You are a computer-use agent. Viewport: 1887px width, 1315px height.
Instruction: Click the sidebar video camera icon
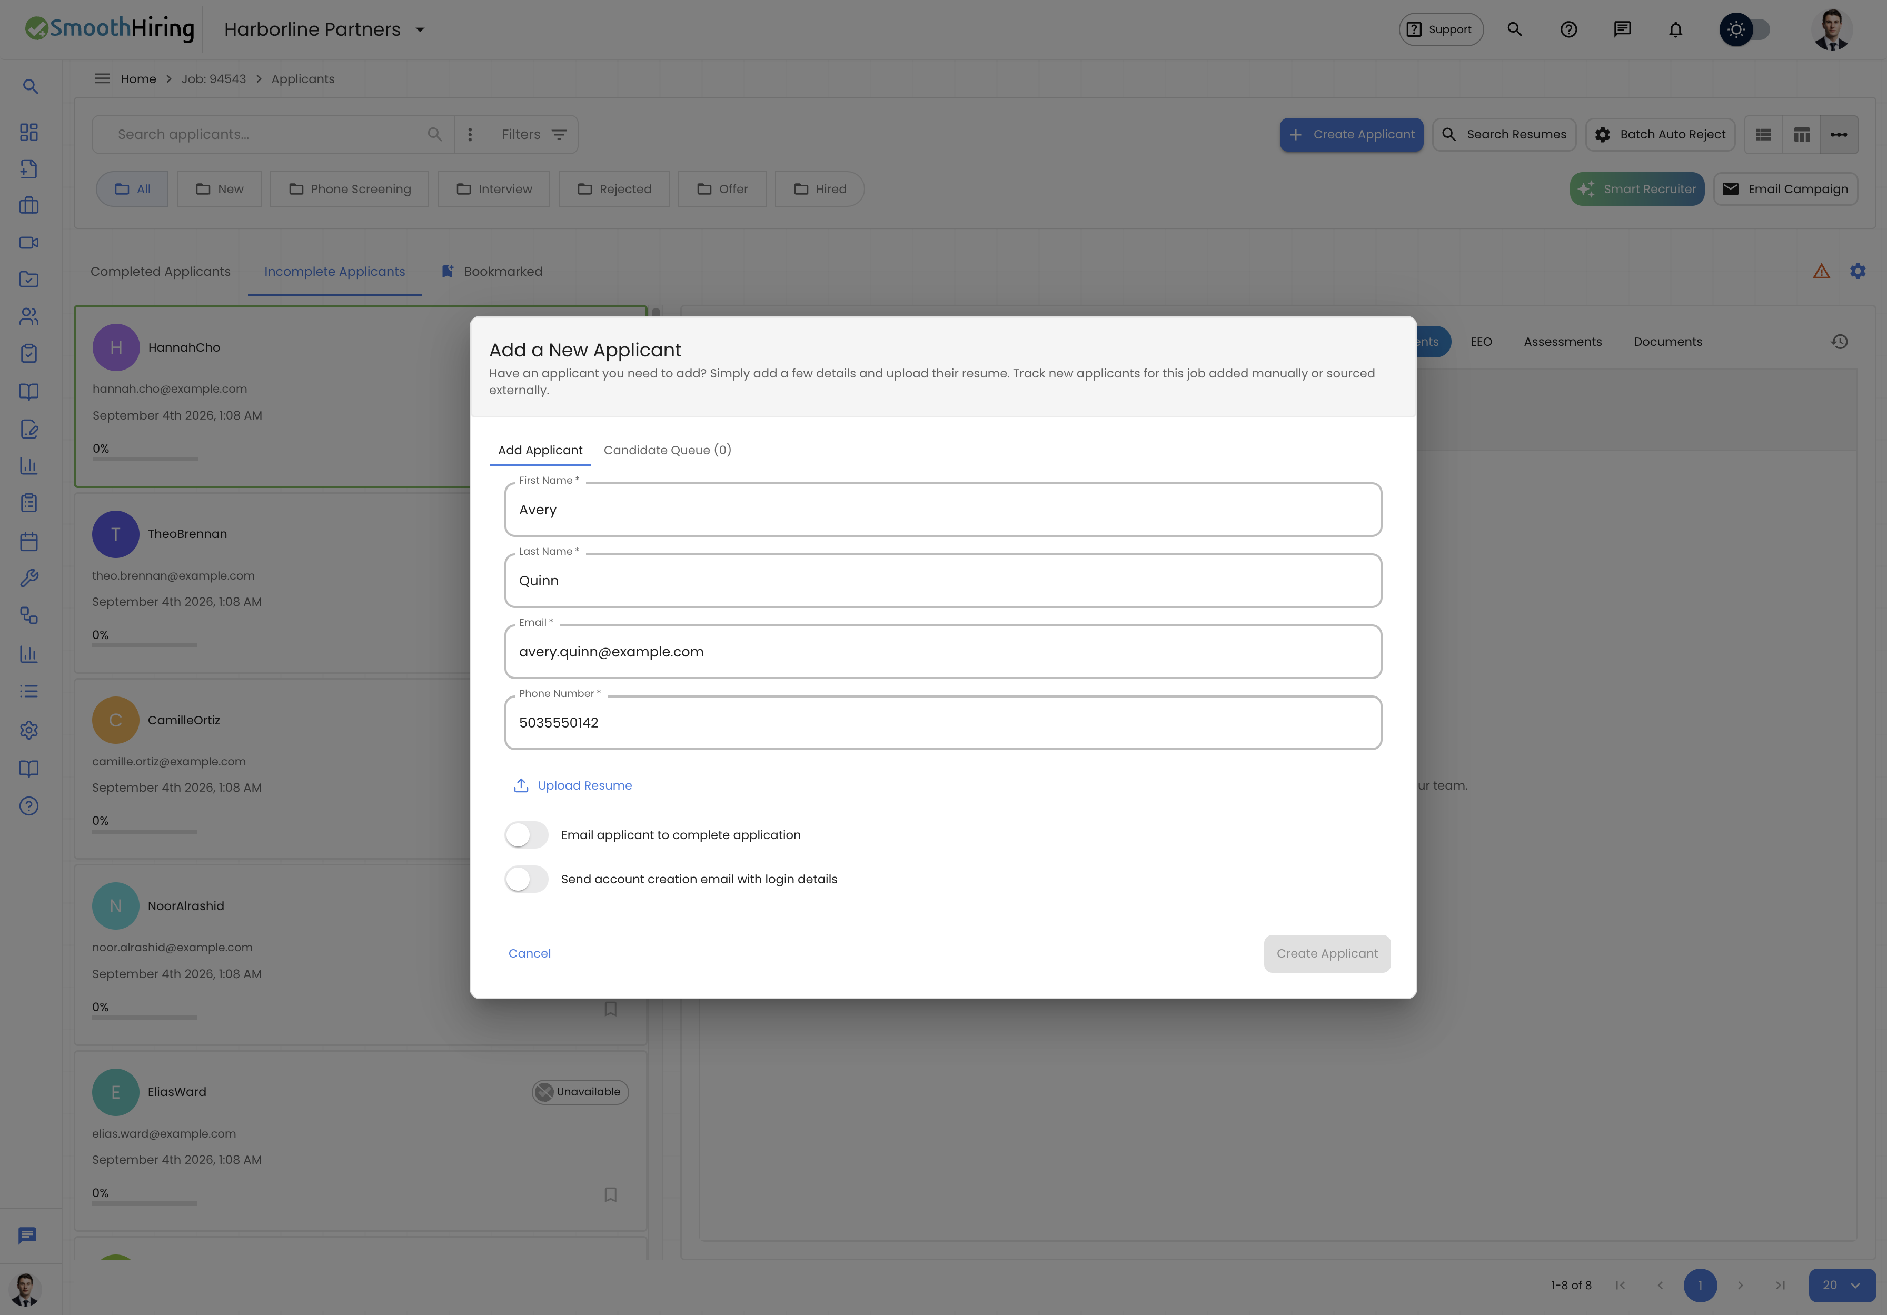click(29, 243)
